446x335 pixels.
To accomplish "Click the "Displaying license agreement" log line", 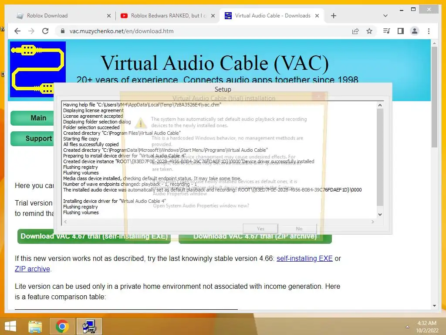I will pyautogui.click(x=93, y=110).
